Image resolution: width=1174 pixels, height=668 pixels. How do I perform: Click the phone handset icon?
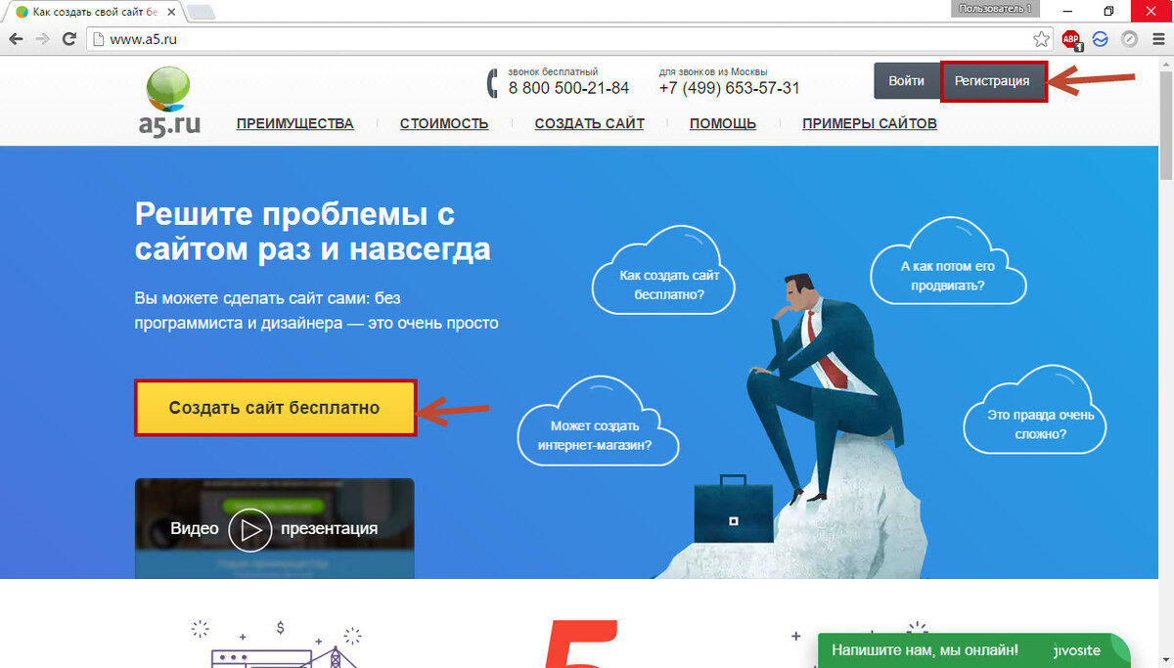492,83
